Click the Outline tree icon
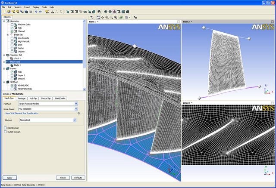The image size is (276, 188). (16, 52)
